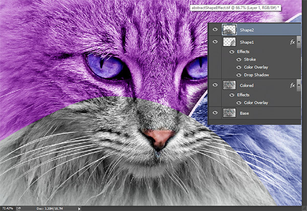The image size is (307, 211).
Task: Toggle the Stroke effect eye icon
Action: (238, 59)
